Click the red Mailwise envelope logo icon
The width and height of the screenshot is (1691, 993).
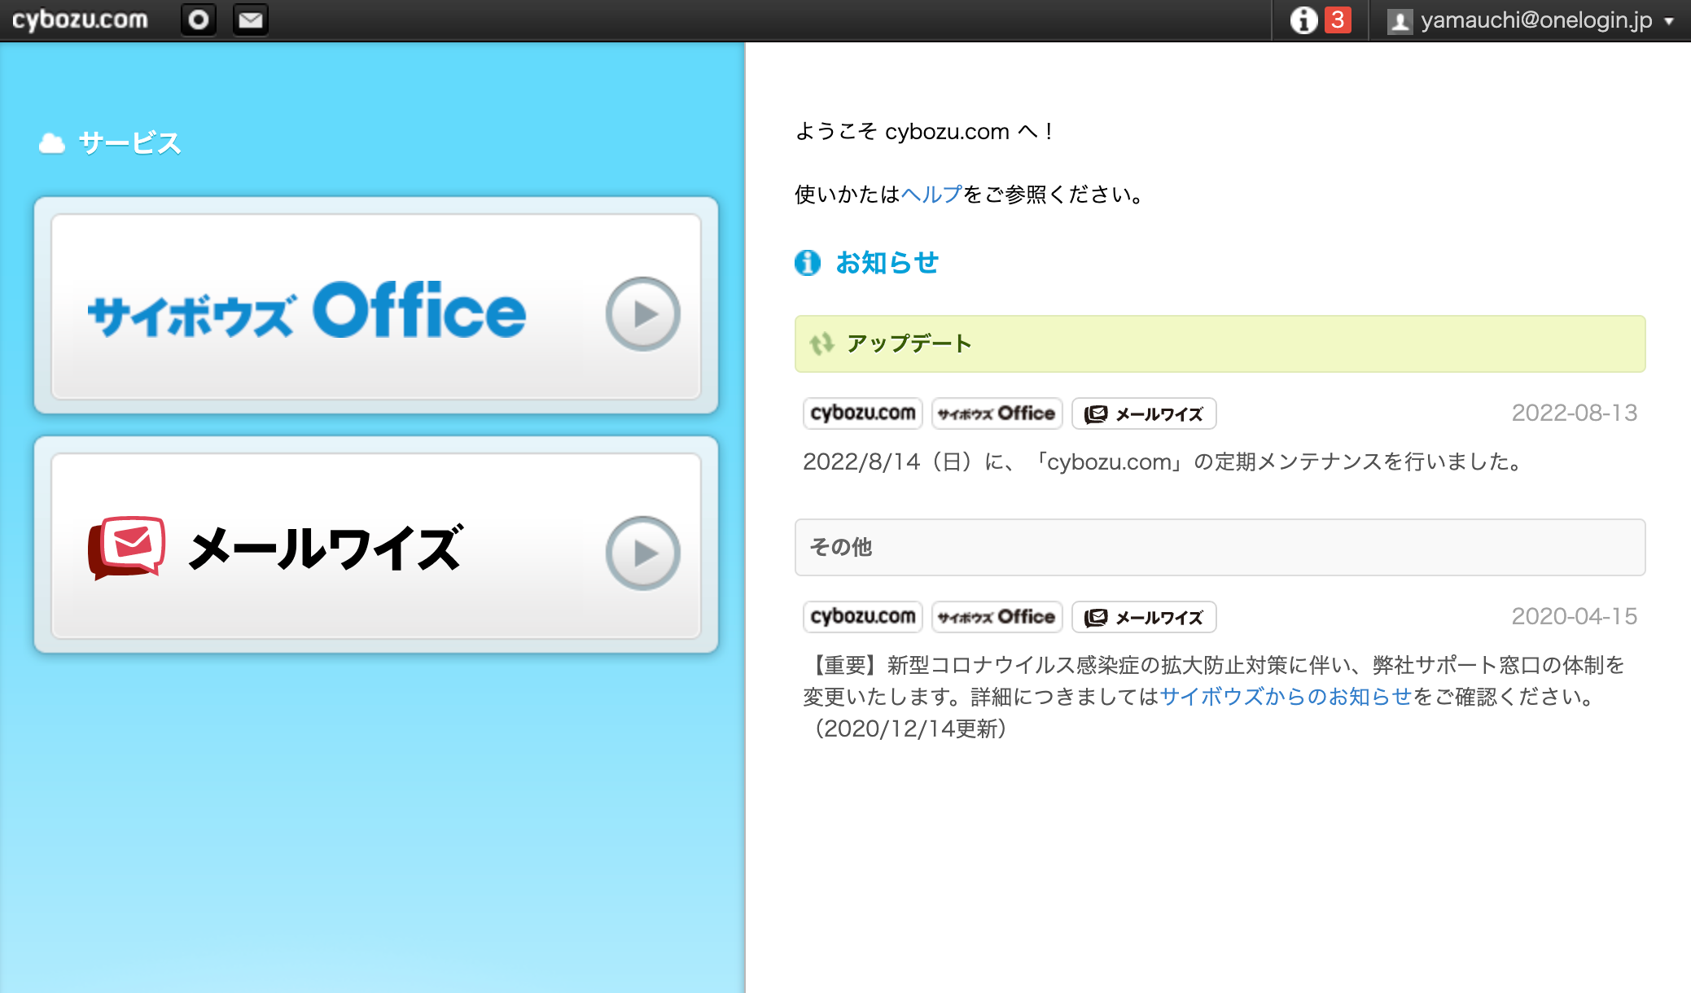127,548
